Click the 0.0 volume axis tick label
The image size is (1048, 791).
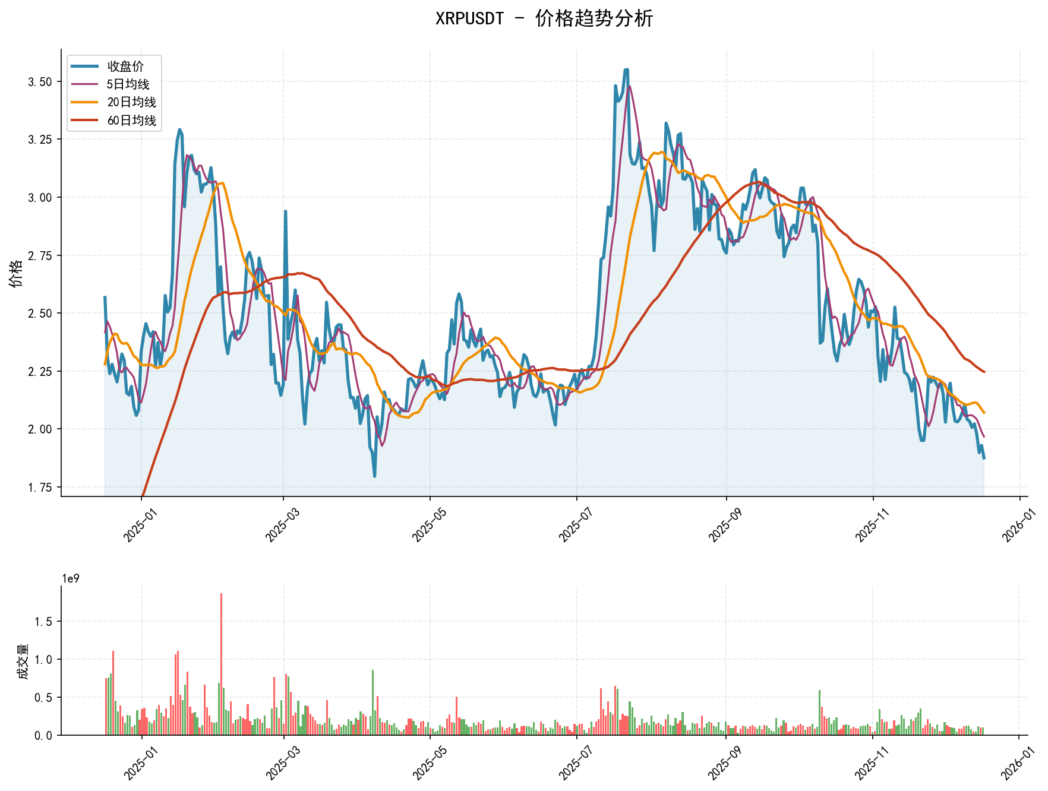tap(45, 736)
